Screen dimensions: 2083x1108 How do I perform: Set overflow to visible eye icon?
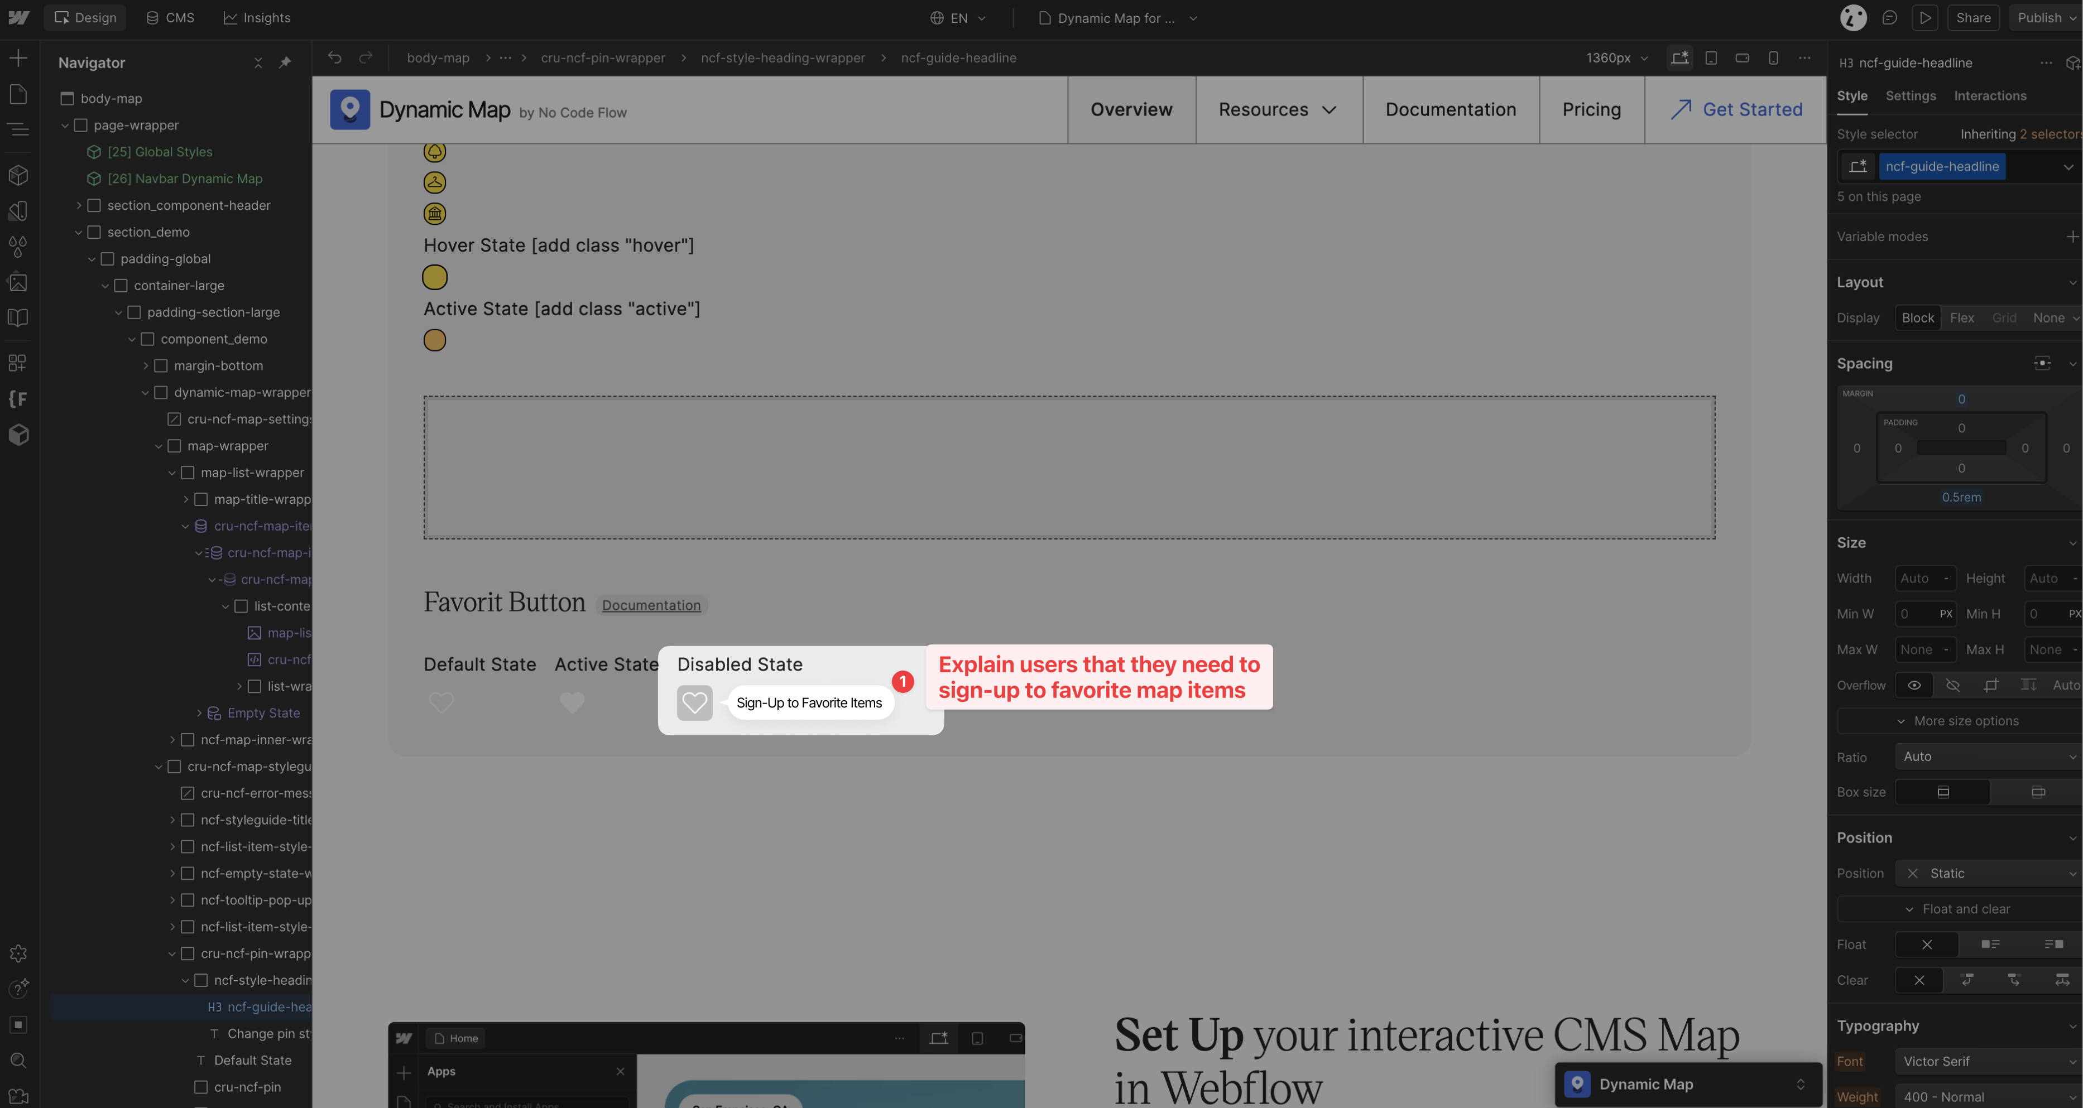(x=1914, y=685)
